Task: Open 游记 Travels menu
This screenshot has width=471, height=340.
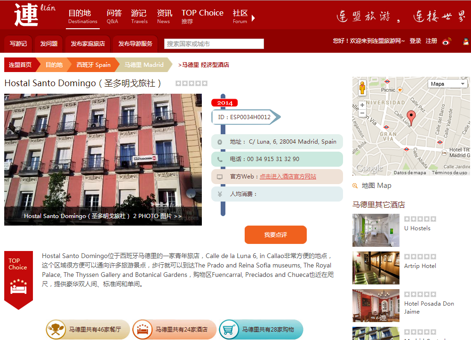Action: [139, 16]
